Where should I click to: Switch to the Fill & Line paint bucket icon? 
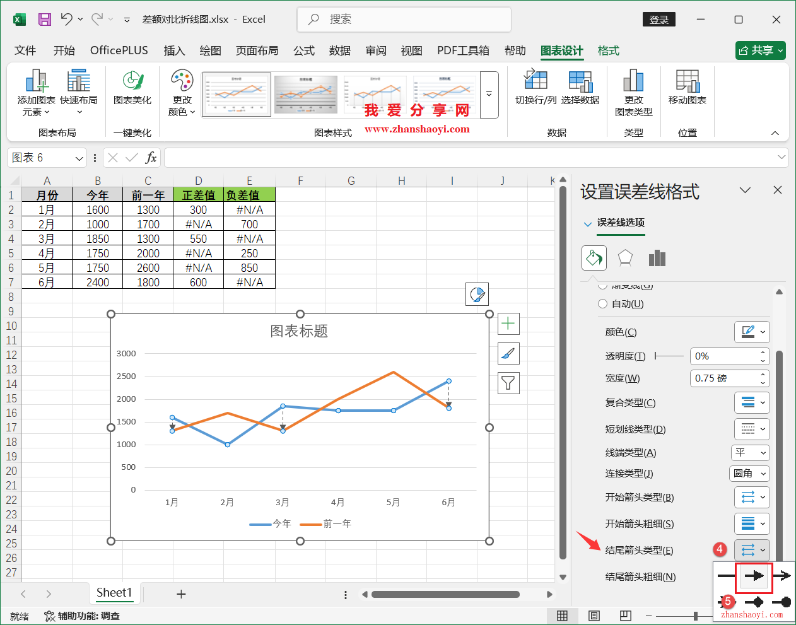pyautogui.click(x=594, y=257)
